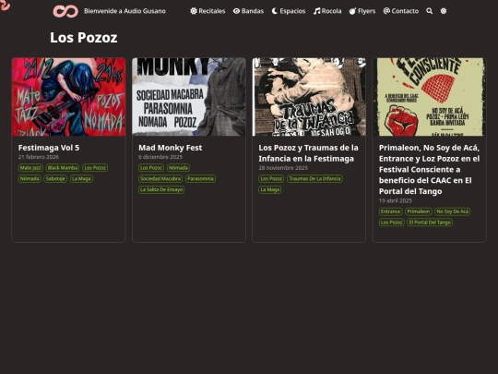Open the Mad Monky Fest event title
Screen dimensions: 498x374
click(x=171, y=148)
